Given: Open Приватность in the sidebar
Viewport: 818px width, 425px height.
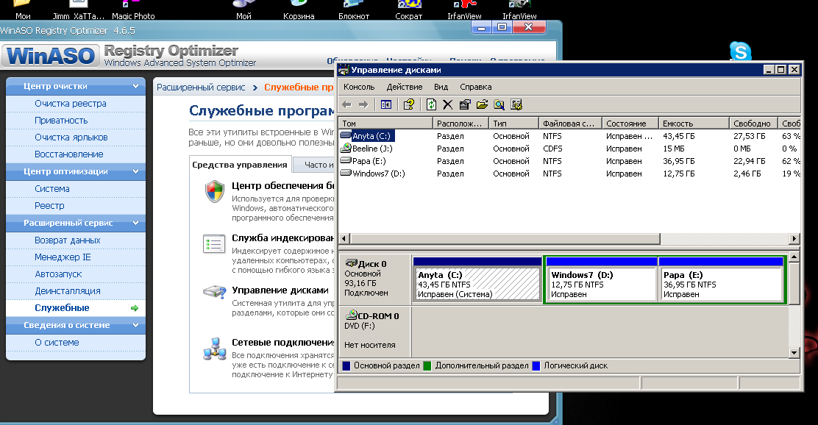Looking at the screenshot, I should tap(61, 121).
